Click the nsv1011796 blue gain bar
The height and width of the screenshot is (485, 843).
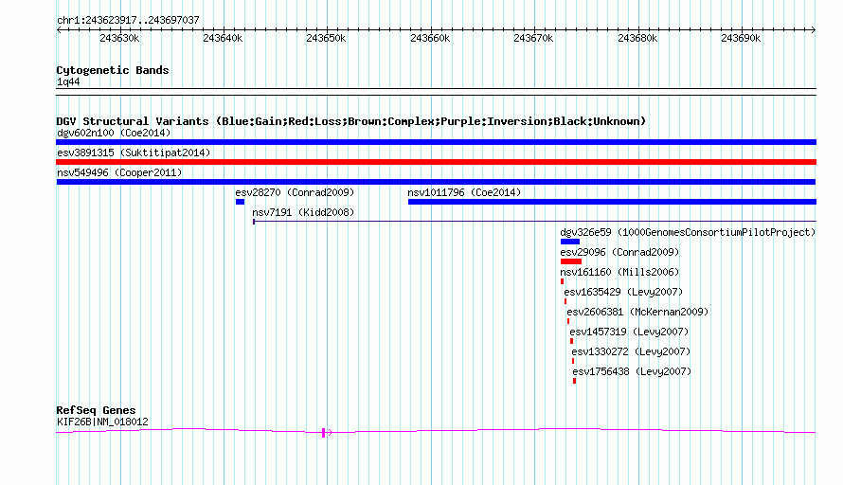(612, 202)
